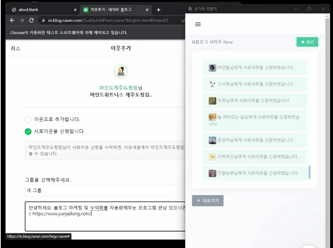Click the 유료 star button
This screenshot has height=248, width=333.
pos(307,42)
